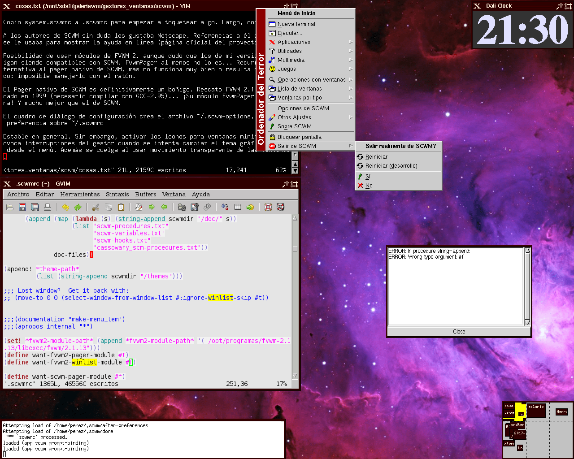Select the Herri window in pager
The image size is (574, 459).
point(562,411)
